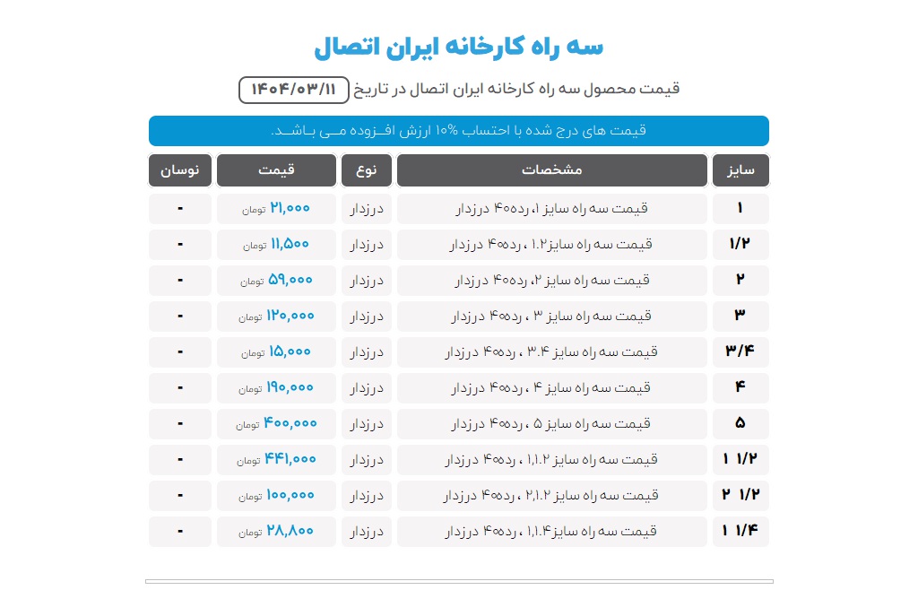Click the درزدار type cell in size 1 row
Screen dimensions: 918x590
[x=366, y=209]
